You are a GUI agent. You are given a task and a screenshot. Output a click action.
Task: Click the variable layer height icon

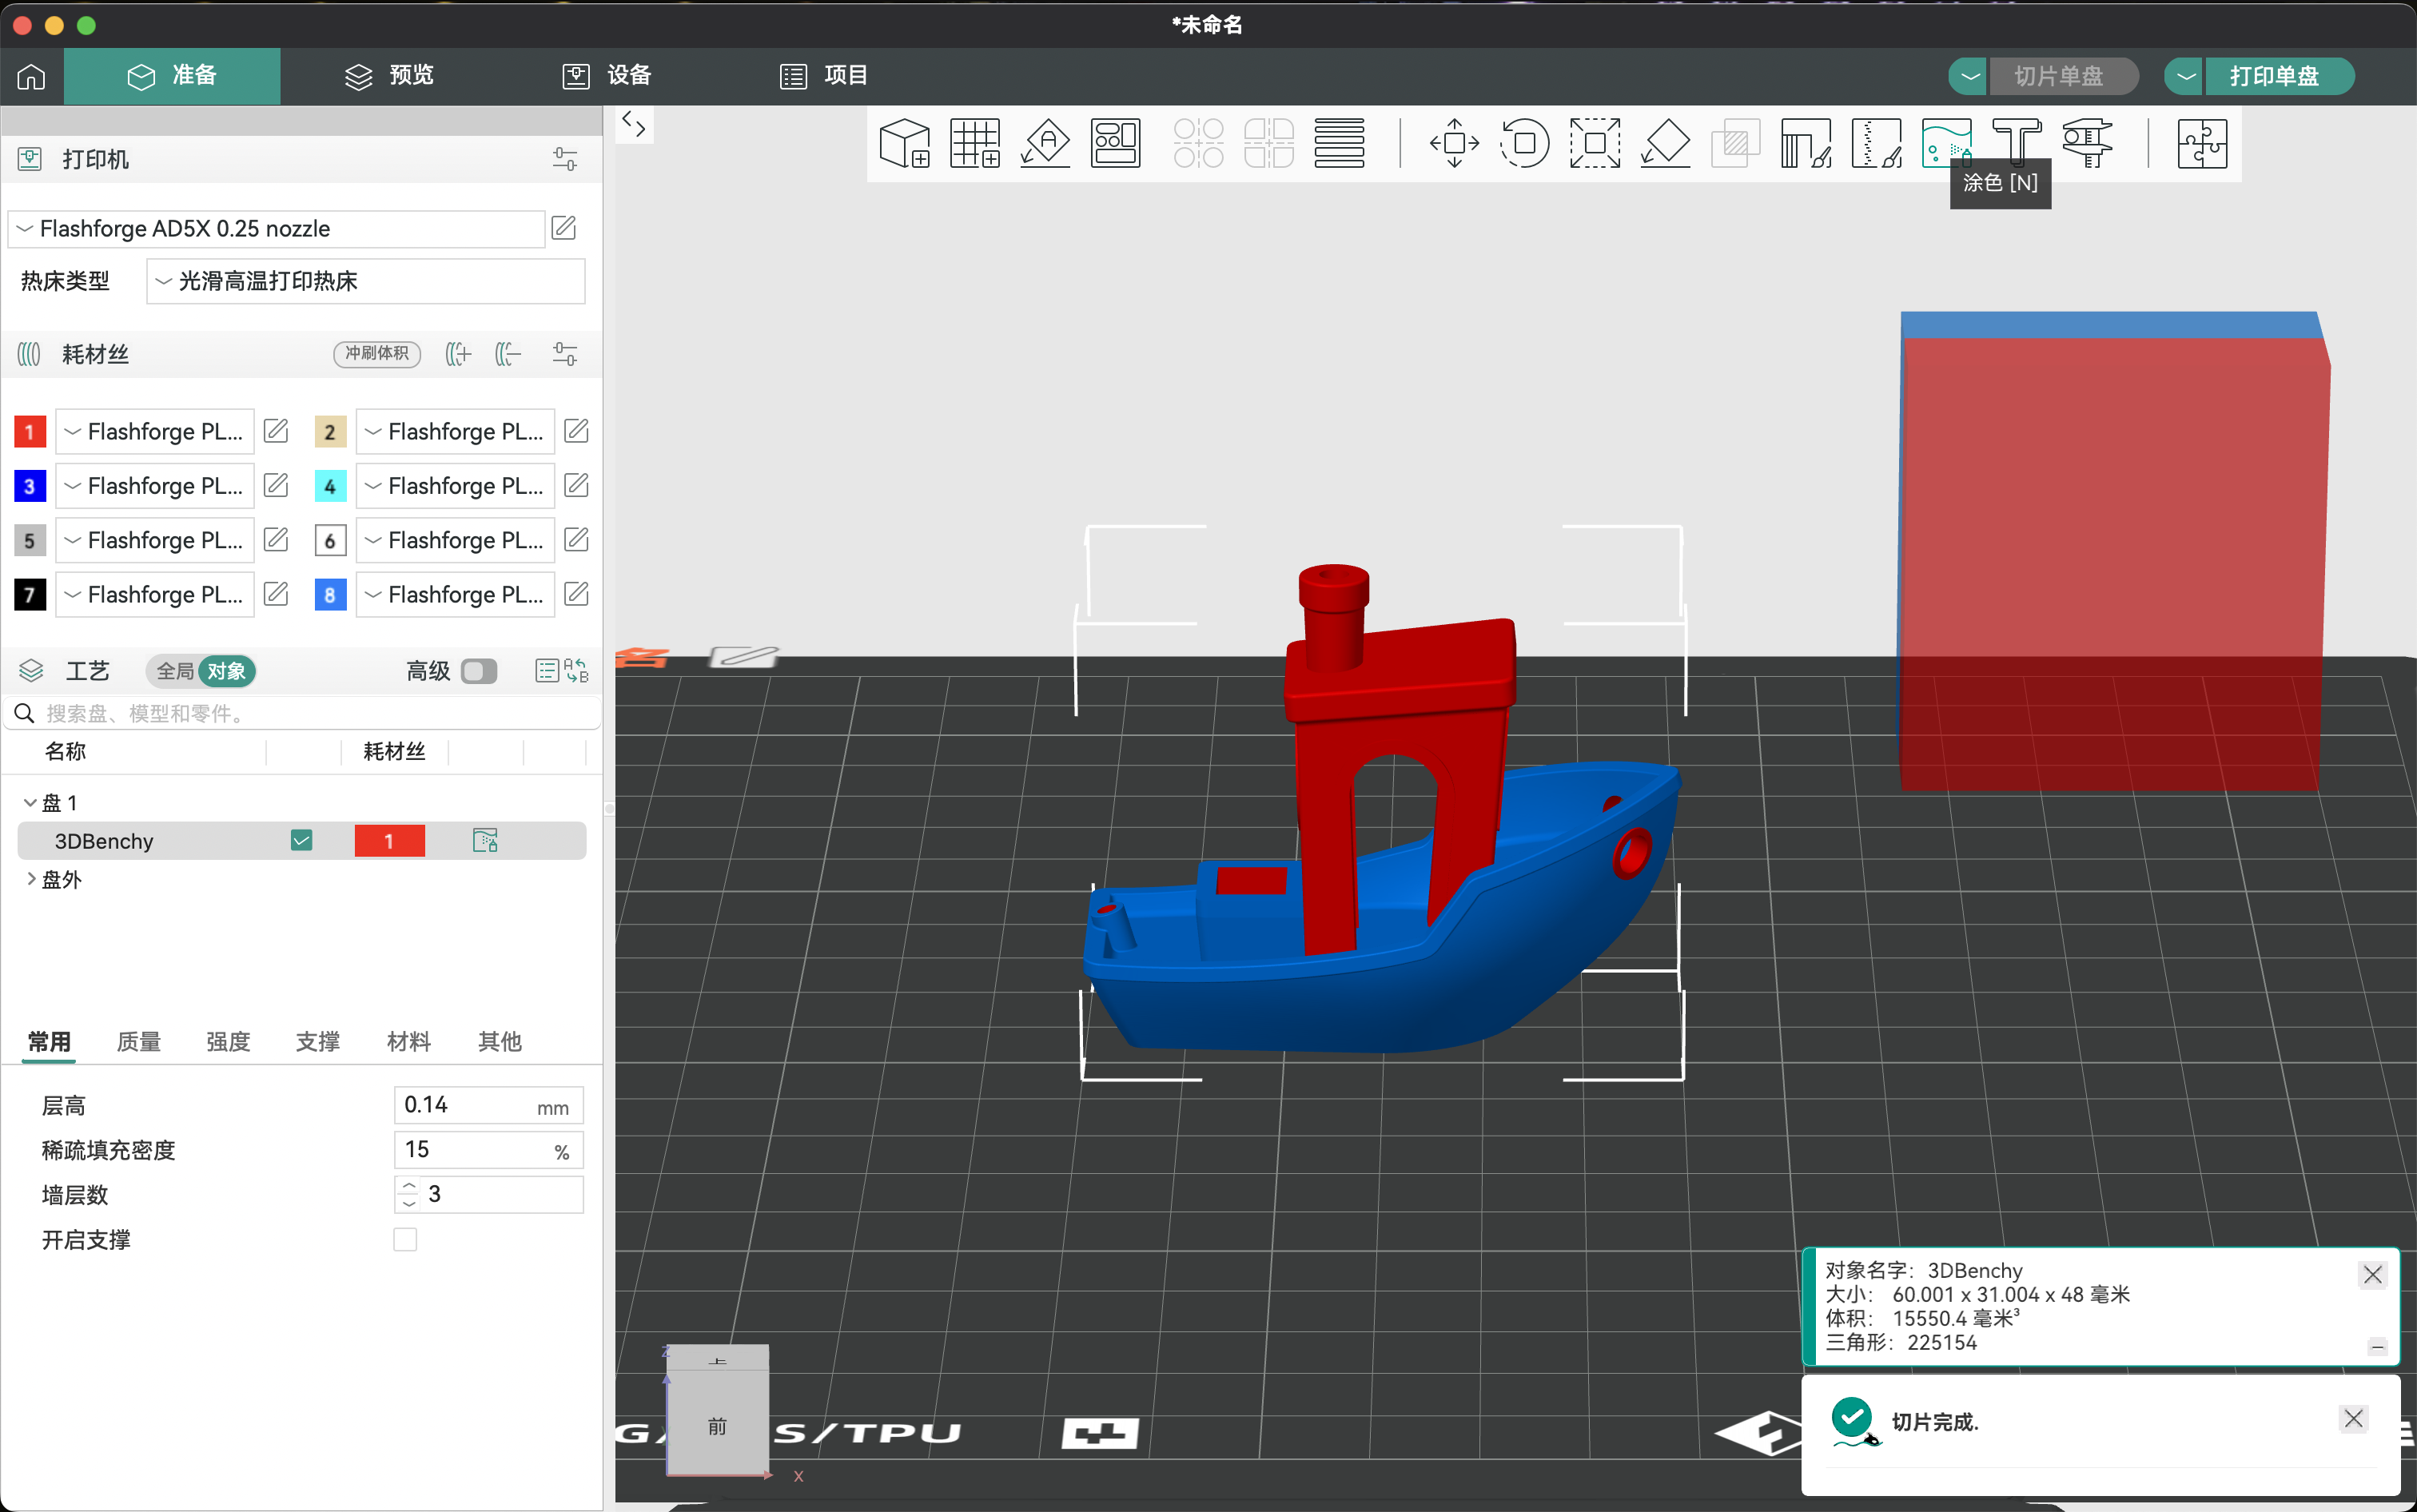[x=1339, y=143]
